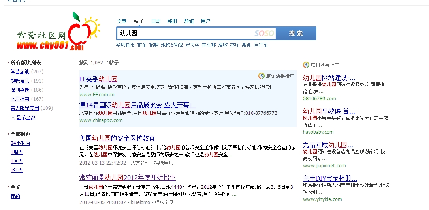Image resolution: width=429 pixels, height=210 pixels.
Task: Collapse the 所有版块列表 section arrow
Action: coord(8,63)
